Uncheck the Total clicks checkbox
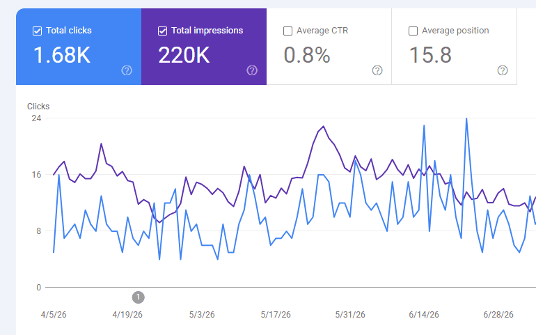 (x=37, y=31)
